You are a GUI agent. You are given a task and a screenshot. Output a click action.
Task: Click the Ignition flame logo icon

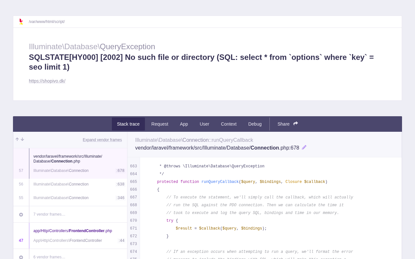point(21,22)
